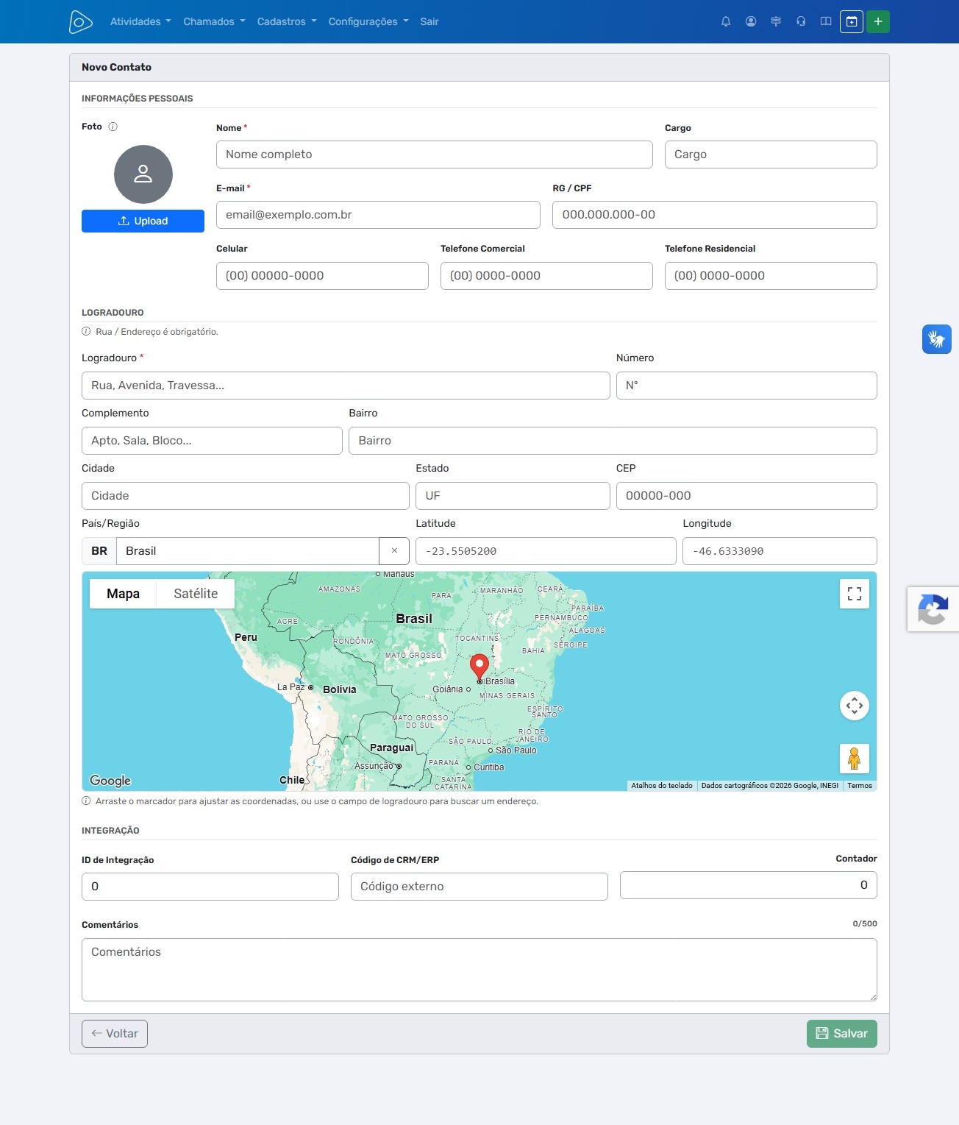Open the book documentation icon
Image resolution: width=959 pixels, height=1125 pixels.
[826, 22]
